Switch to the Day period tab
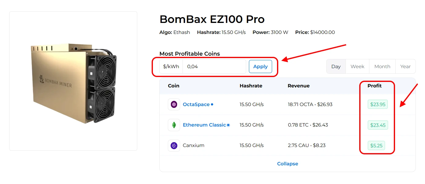This screenshot has width=425, height=184. pyautogui.click(x=336, y=67)
